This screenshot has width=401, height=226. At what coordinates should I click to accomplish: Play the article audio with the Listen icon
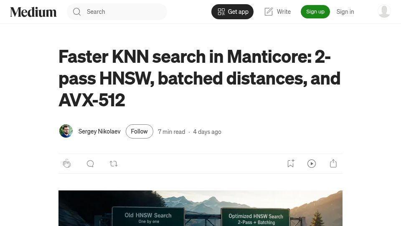tap(312, 164)
